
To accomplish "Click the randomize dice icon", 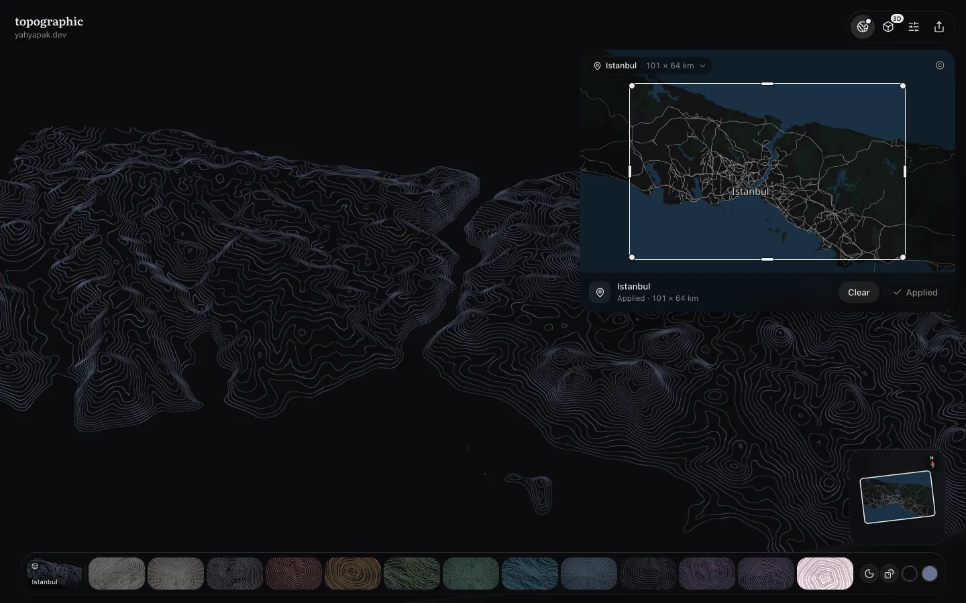I will point(890,574).
